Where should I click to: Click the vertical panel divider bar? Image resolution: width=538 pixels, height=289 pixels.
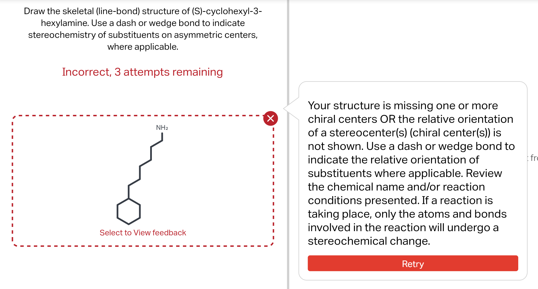tap(288, 144)
